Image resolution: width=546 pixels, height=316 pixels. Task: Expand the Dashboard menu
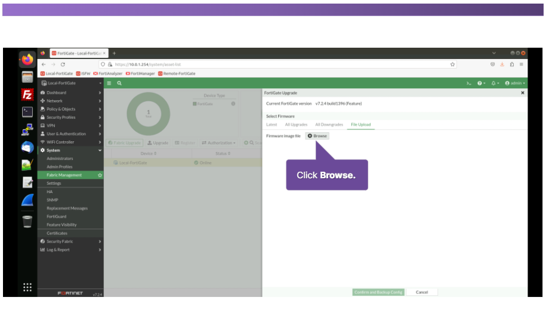click(71, 92)
